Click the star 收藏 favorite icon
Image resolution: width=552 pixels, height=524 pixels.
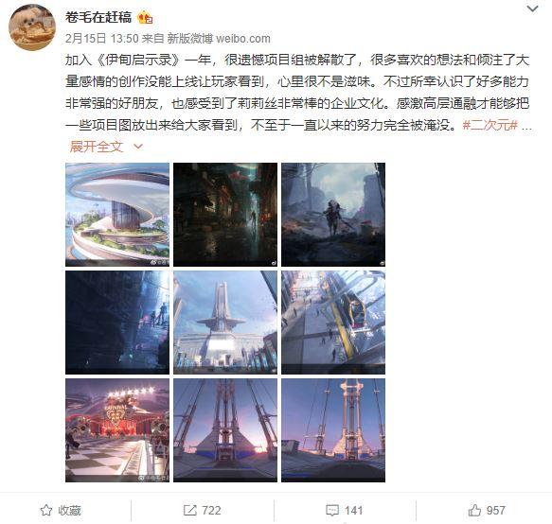point(46,510)
